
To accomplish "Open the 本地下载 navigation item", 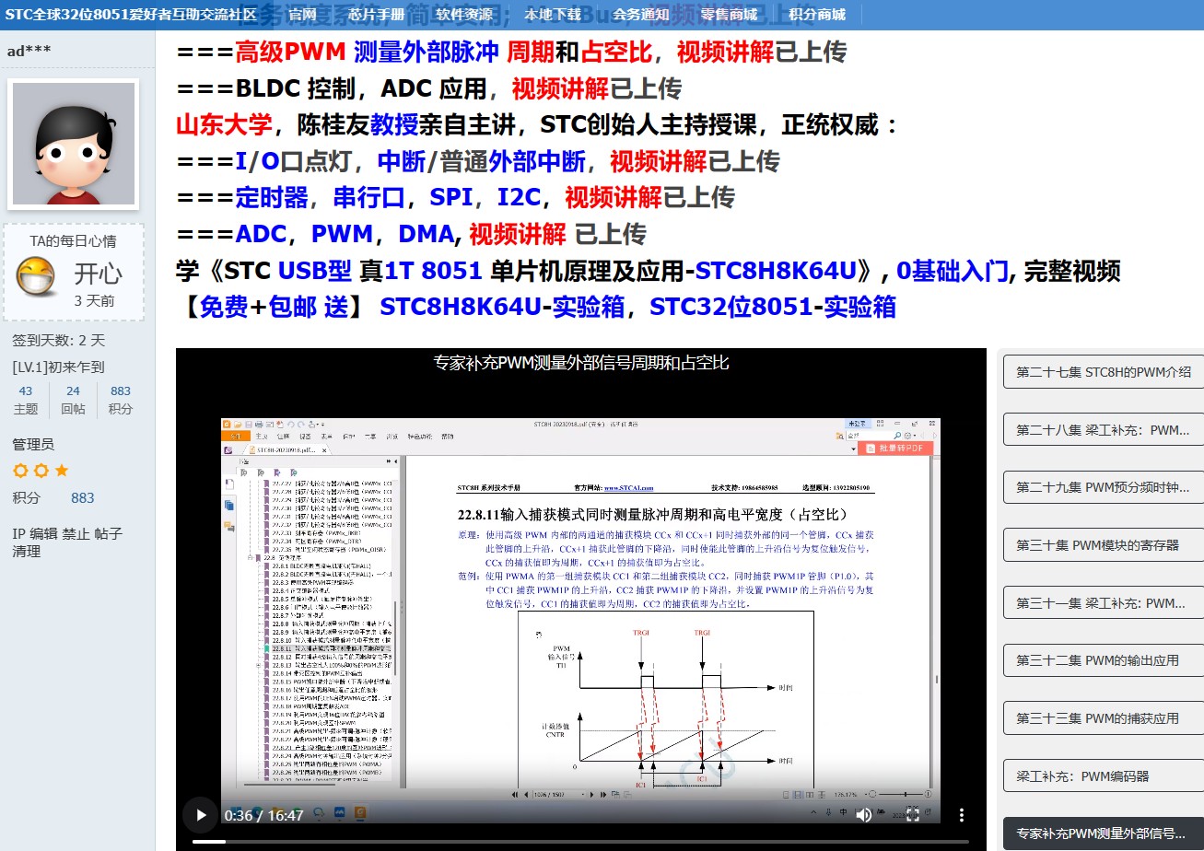I will pyautogui.click(x=553, y=15).
